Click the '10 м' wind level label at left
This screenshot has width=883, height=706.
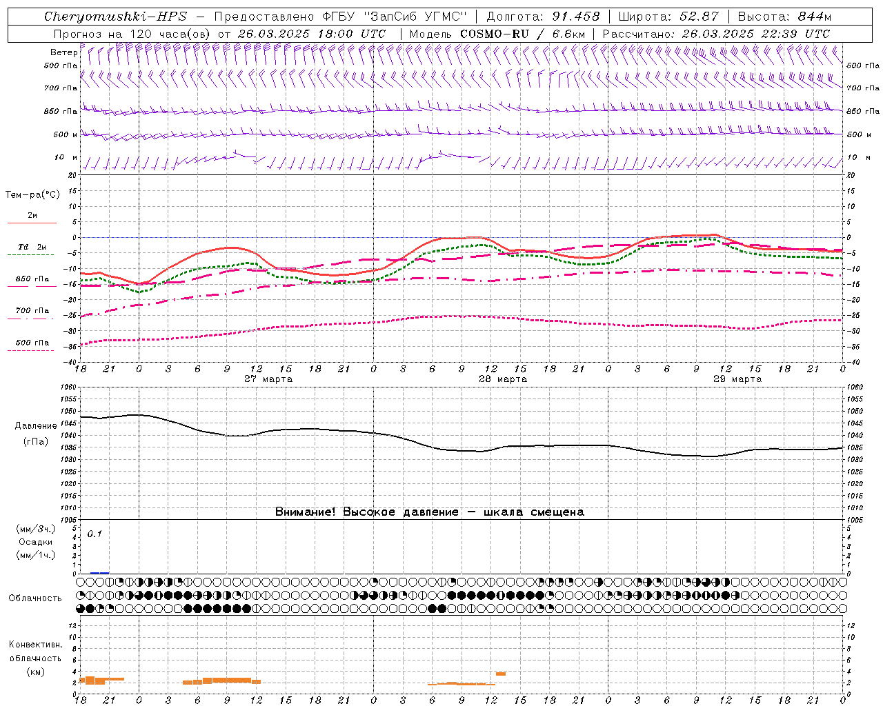pyautogui.click(x=66, y=158)
